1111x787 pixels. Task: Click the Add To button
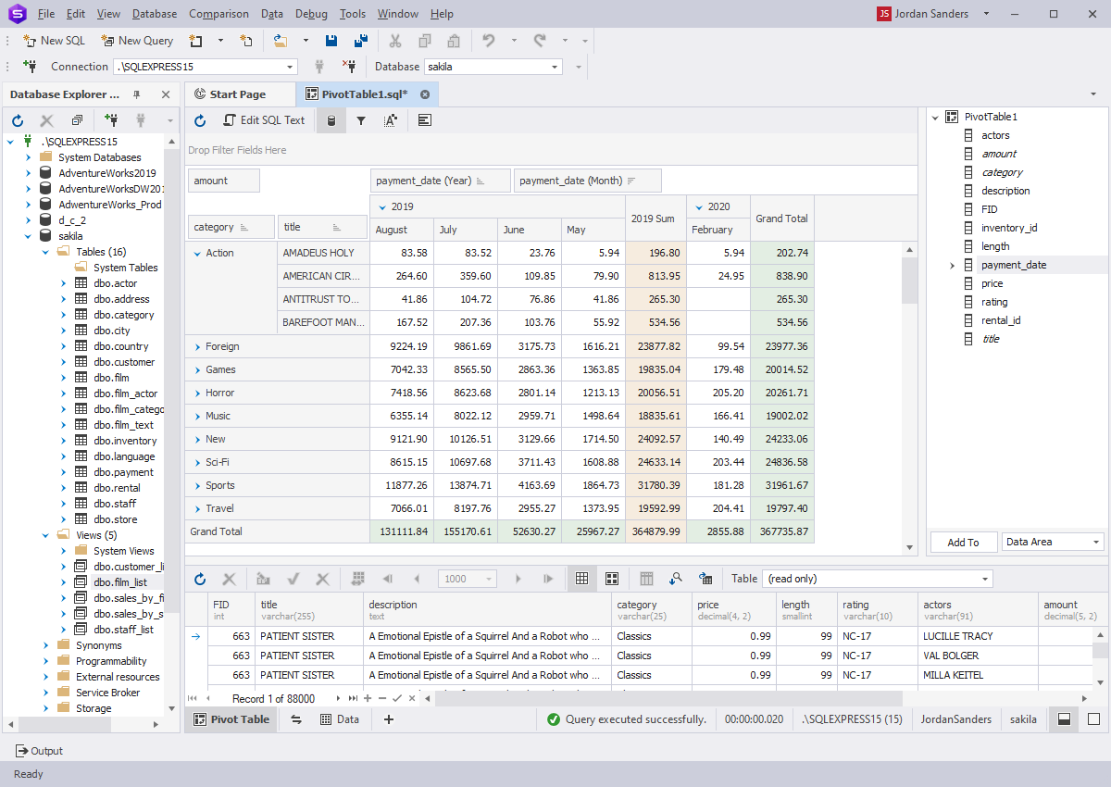[963, 542]
